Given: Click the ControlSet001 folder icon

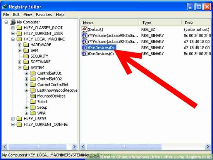Looking at the screenshot, I should [33, 73].
